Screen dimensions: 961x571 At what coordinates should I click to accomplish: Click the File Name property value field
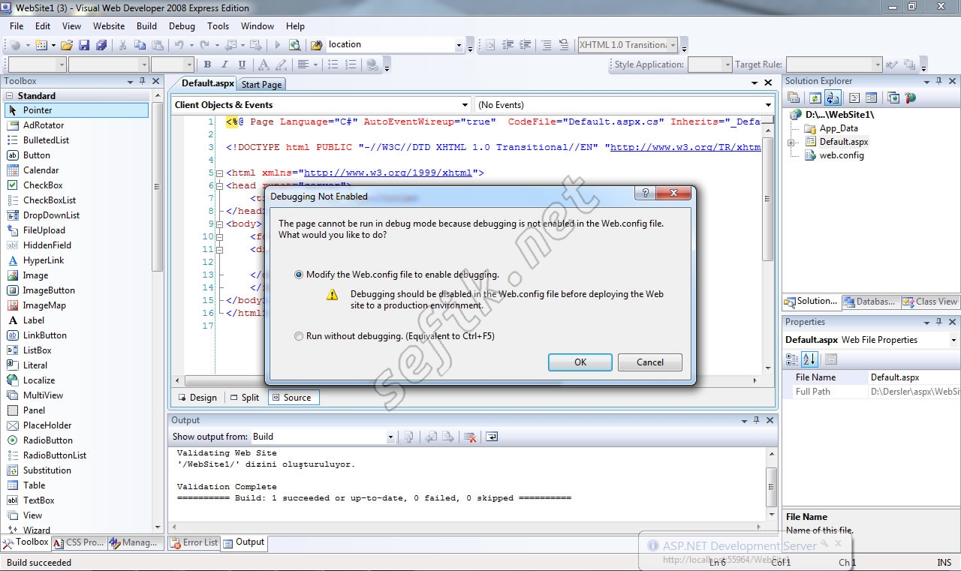[914, 377]
